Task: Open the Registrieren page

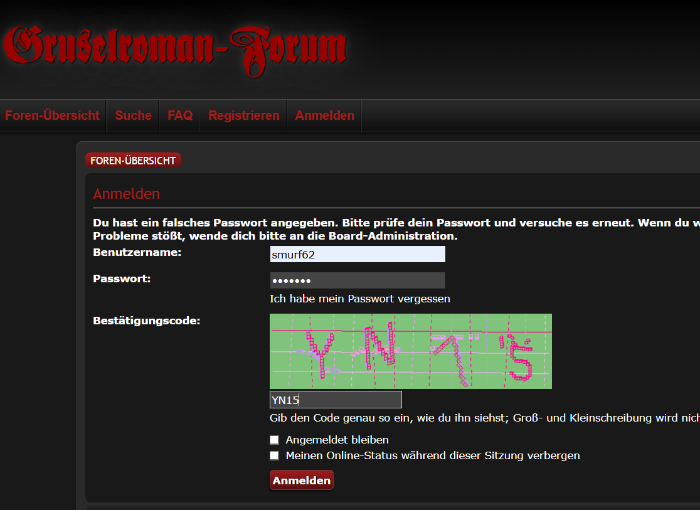Action: [243, 115]
